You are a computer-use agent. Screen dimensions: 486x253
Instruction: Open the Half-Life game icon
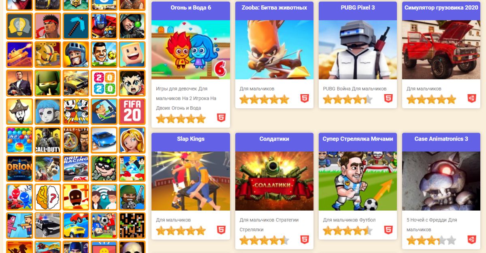pyautogui.click(x=76, y=140)
